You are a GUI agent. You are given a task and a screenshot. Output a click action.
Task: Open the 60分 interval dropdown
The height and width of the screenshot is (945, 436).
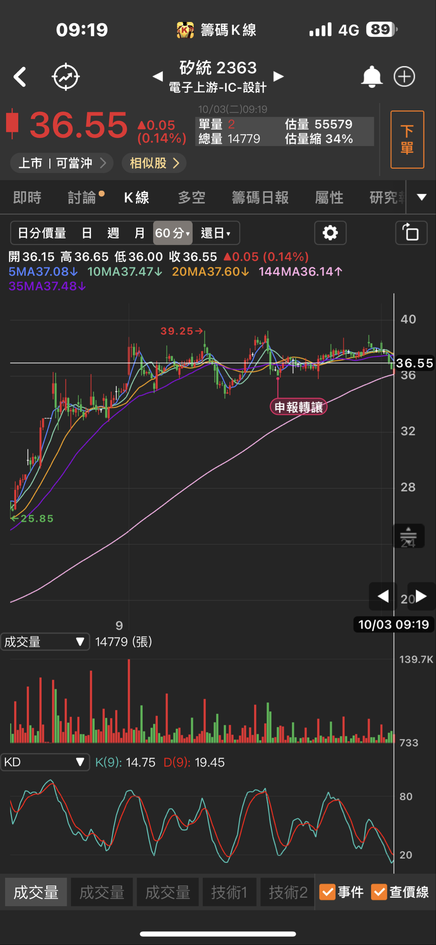(x=172, y=233)
